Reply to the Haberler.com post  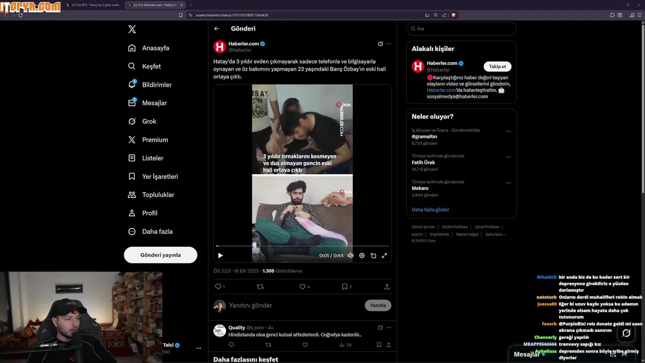[x=220, y=286]
